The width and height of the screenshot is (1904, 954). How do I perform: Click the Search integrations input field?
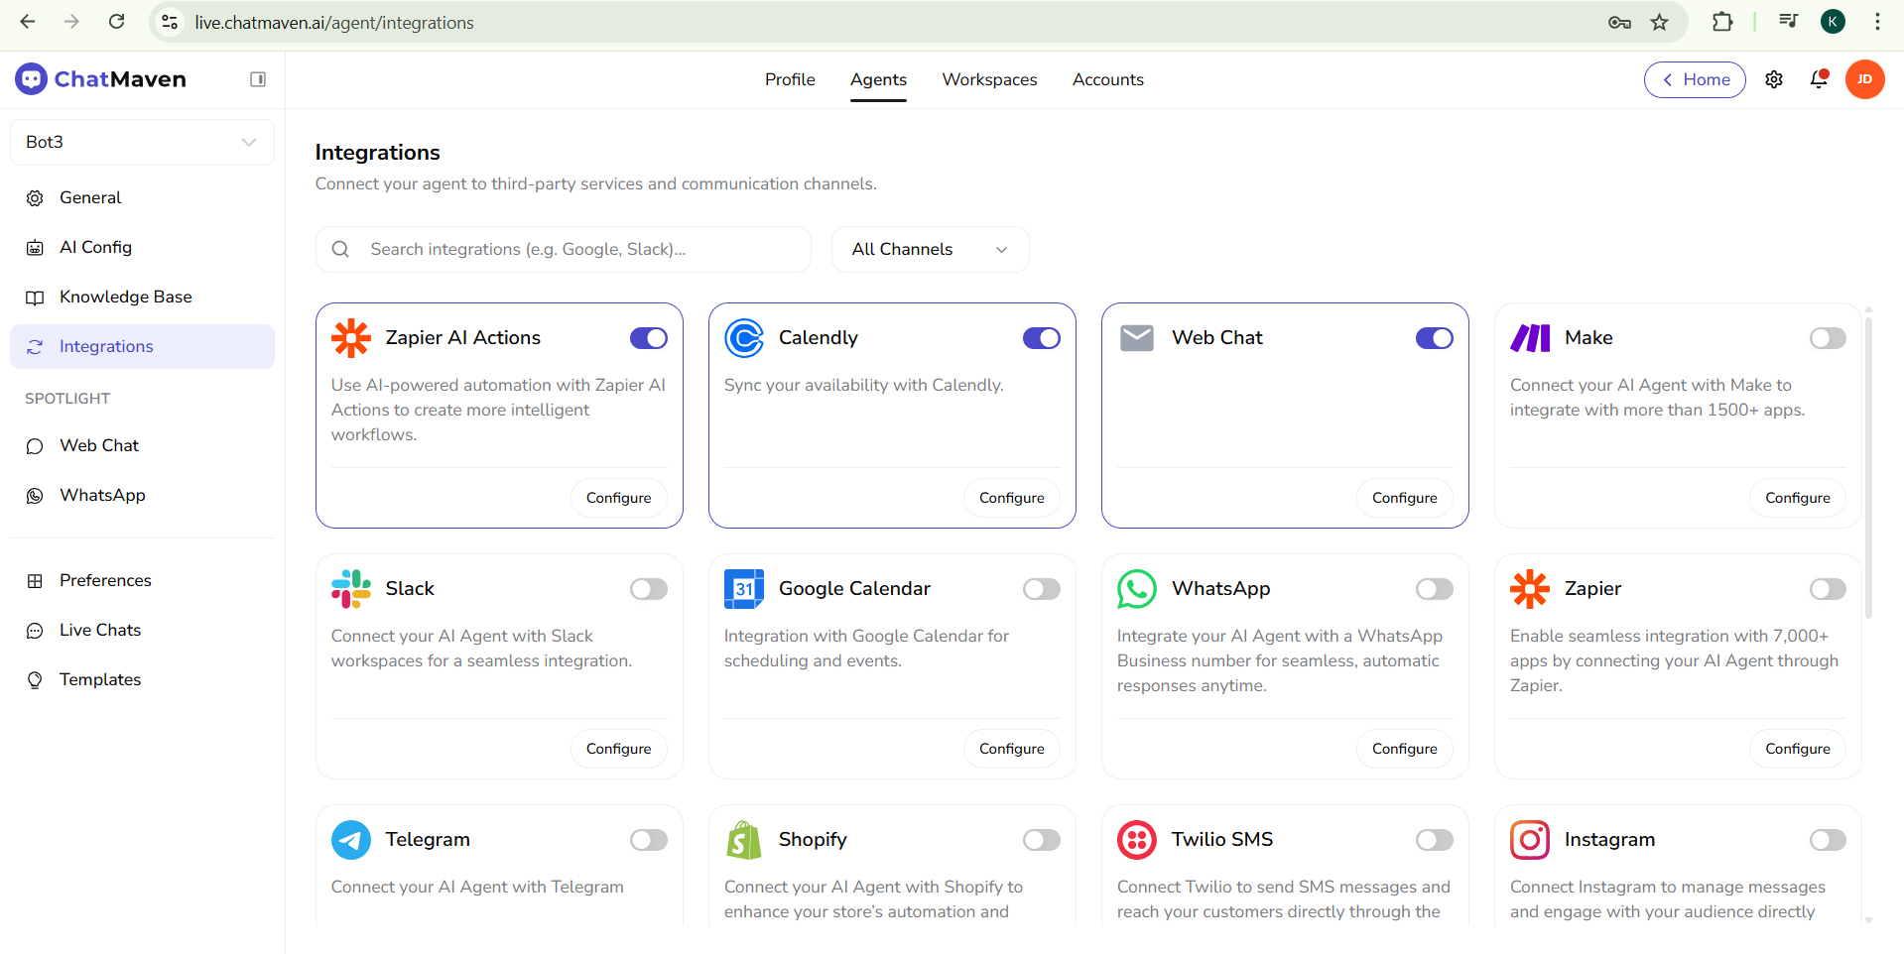(575, 249)
